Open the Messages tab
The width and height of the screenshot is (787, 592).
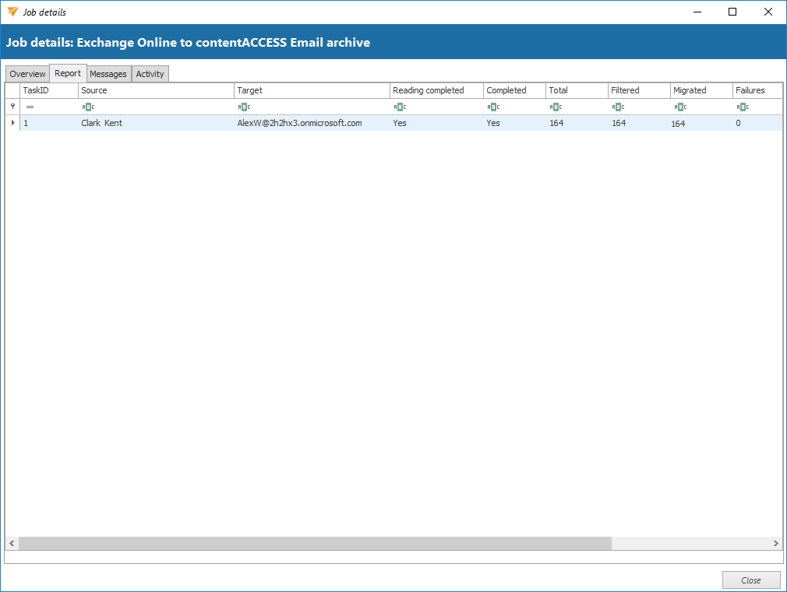tap(108, 74)
